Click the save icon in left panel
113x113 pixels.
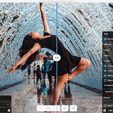pos(9,110)
